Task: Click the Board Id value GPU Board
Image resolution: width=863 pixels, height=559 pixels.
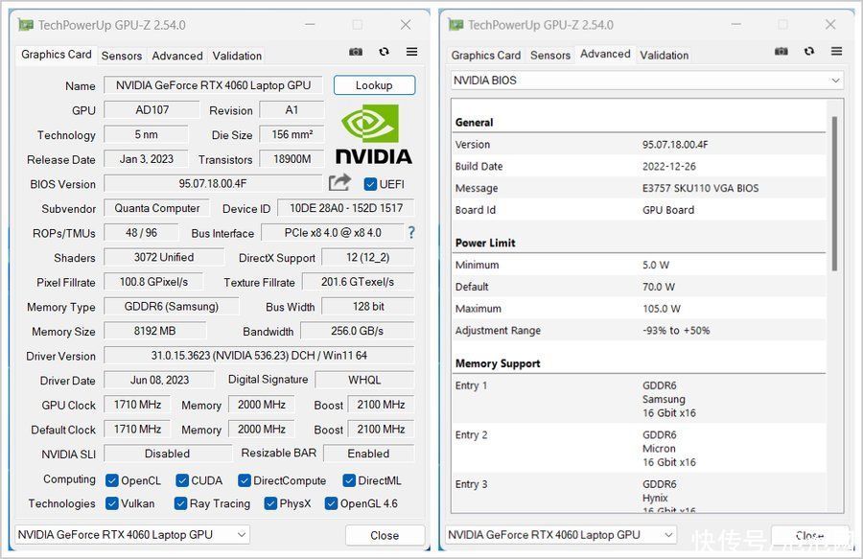Action: (668, 210)
